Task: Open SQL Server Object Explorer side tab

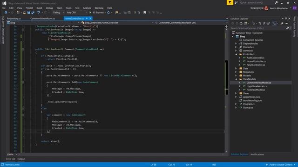Action: (x=3, y=30)
